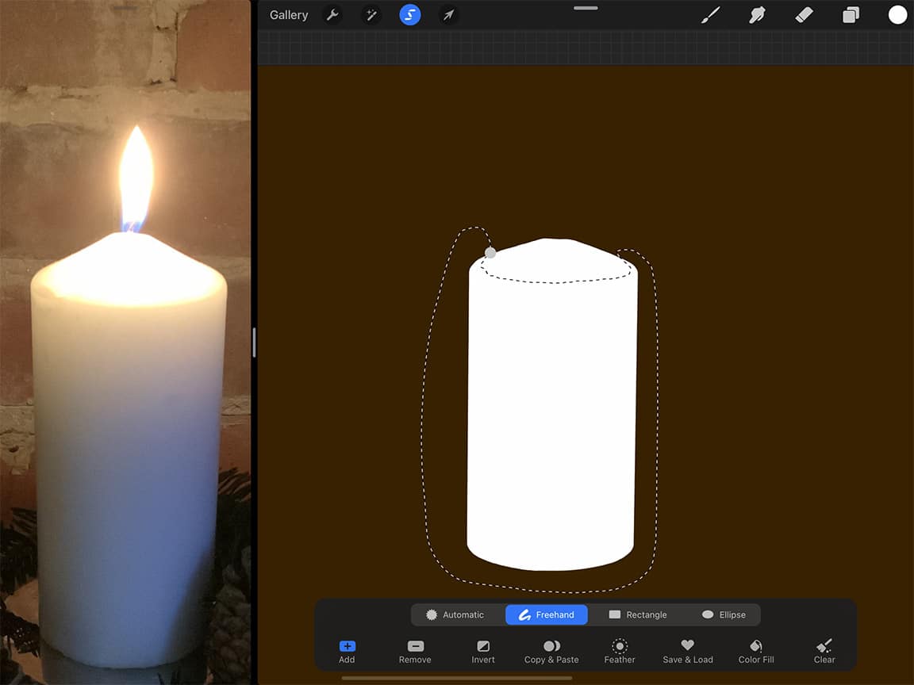Enable Remove from selection
The image size is (914, 685).
coord(415,652)
